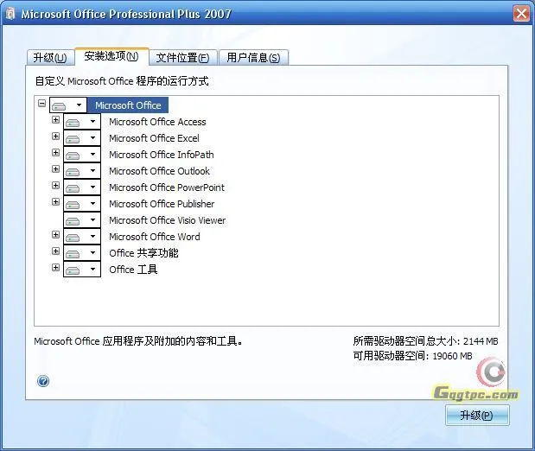Open install dropdown for Microsoft Office root
Screen dimensions: 535x451
coord(68,105)
